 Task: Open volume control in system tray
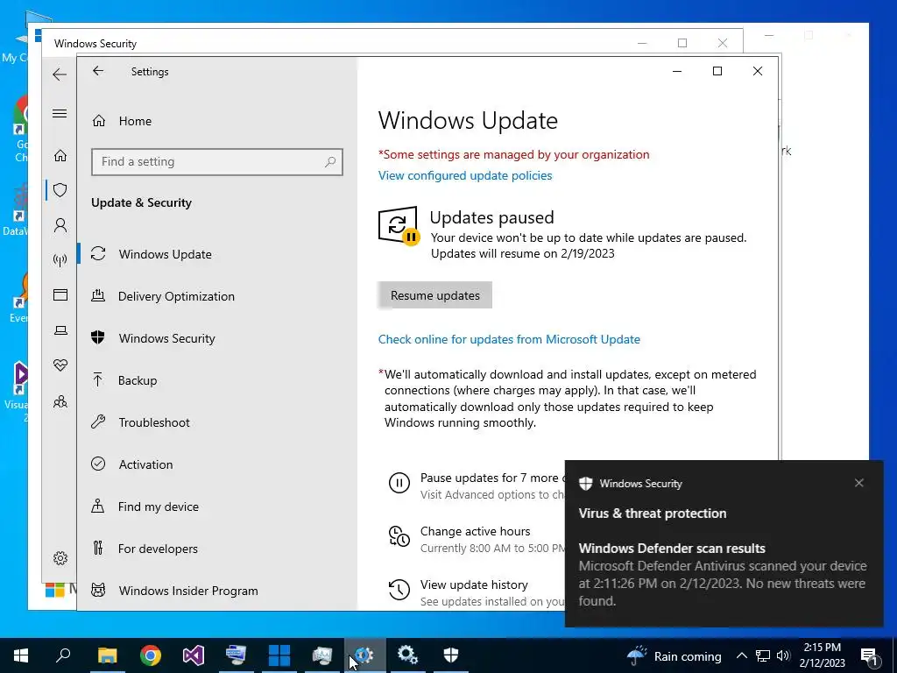click(783, 655)
